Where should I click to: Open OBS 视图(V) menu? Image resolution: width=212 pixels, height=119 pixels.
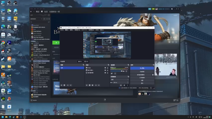click(71, 30)
